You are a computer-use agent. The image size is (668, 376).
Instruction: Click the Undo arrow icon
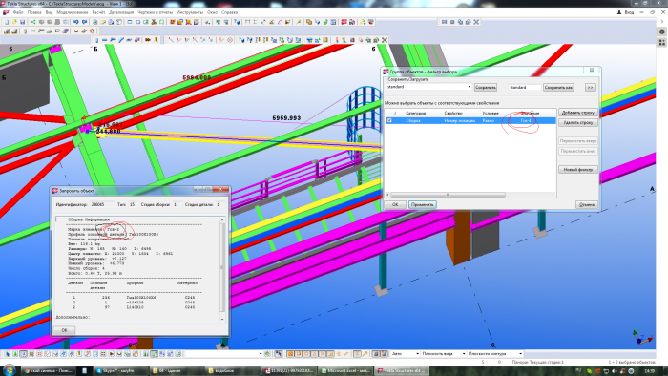point(75,22)
